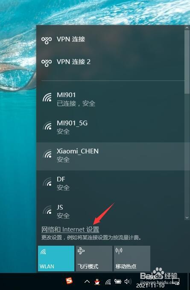190x290 pixels.
Task: Select the connected MI901 network
Action: coord(111,100)
